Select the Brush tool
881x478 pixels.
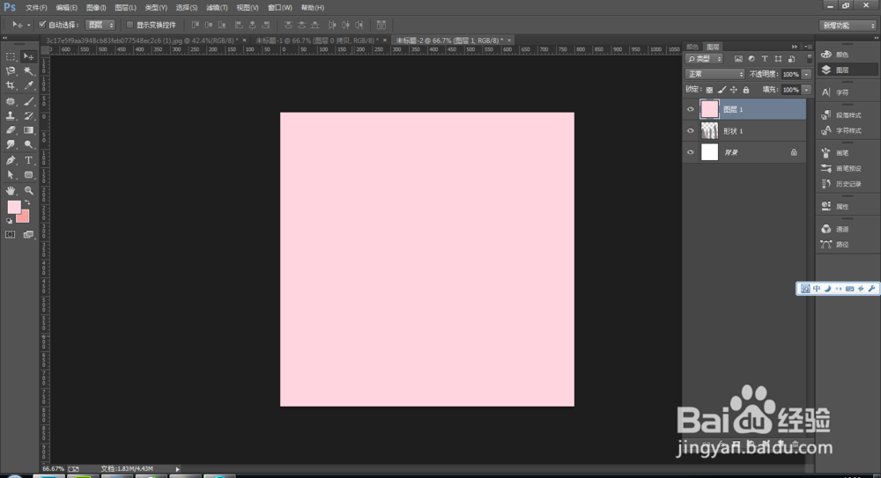[28, 101]
